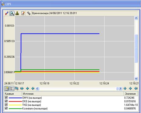Toggle the legend display icon with star
The width and height of the screenshot is (141, 113).
pyautogui.click(x=6, y=89)
